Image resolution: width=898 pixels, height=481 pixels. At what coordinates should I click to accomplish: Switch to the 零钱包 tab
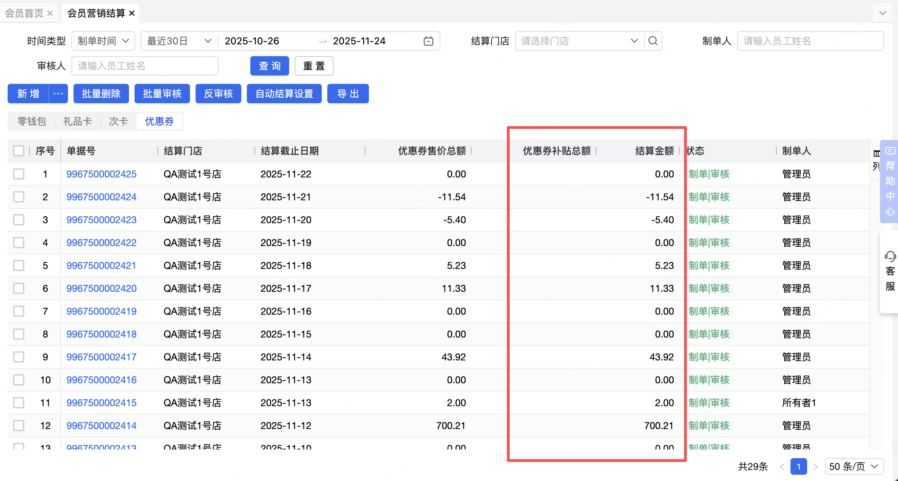(32, 121)
